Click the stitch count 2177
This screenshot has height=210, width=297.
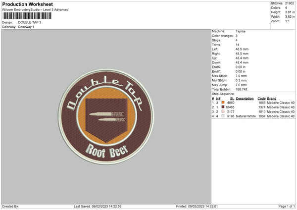click(x=231, y=111)
